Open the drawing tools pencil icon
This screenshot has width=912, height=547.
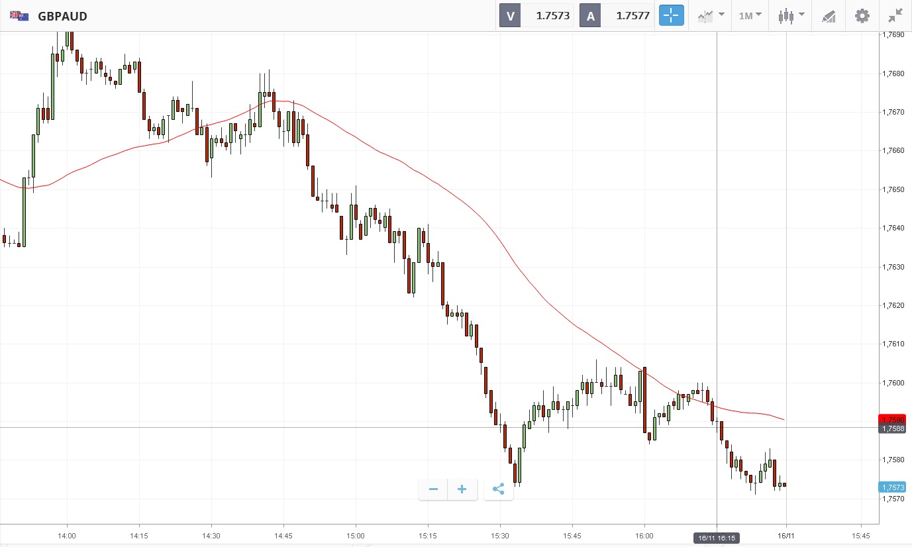829,16
